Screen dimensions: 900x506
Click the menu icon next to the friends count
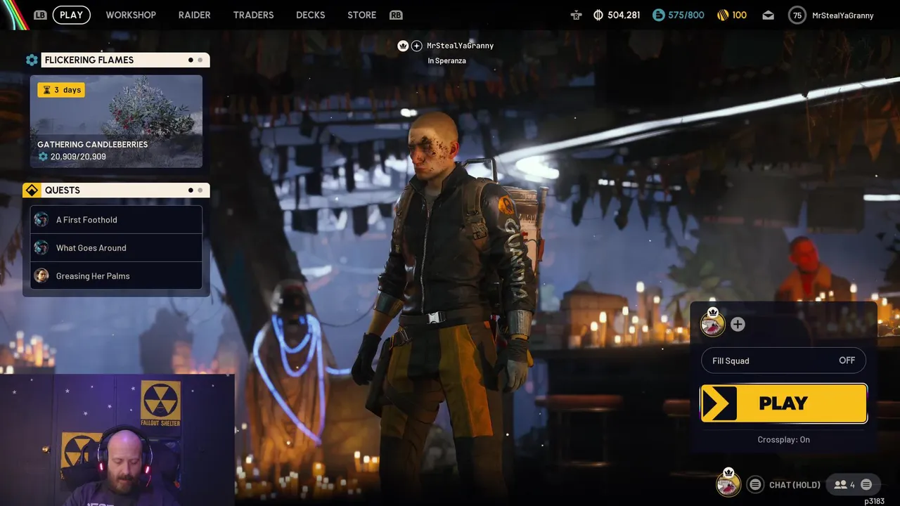point(866,484)
